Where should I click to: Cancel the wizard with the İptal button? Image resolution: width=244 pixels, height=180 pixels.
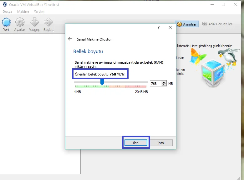161,143
